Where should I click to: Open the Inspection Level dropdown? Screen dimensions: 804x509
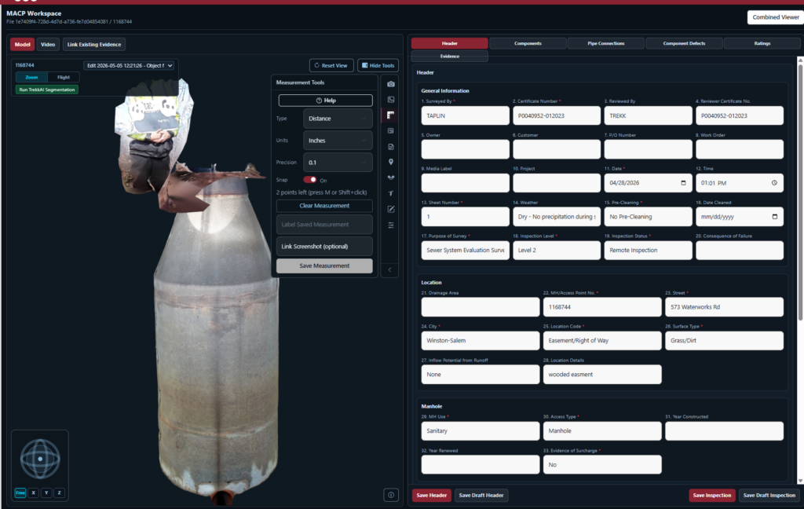[x=557, y=250]
